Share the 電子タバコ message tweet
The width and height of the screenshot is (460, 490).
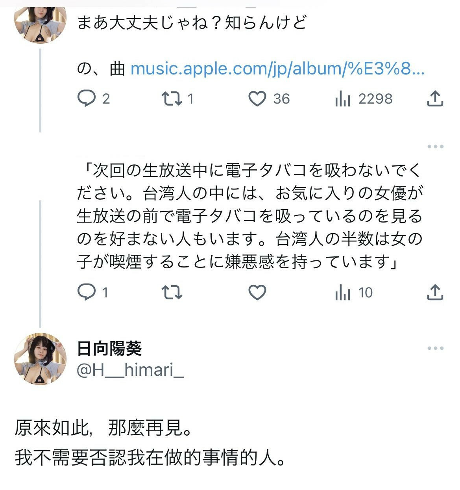(435, 292)
